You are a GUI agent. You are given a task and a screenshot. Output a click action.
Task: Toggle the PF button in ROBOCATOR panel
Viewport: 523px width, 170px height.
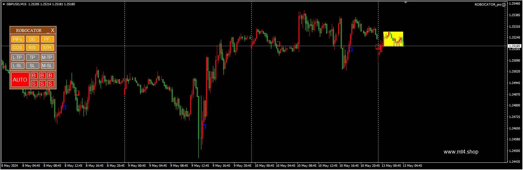(47, 39)
